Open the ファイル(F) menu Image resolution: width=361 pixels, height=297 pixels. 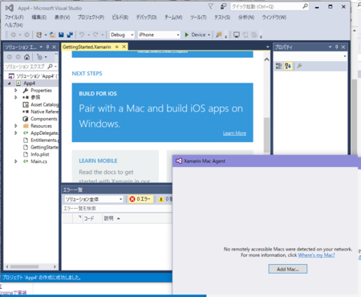coord(14,18)
